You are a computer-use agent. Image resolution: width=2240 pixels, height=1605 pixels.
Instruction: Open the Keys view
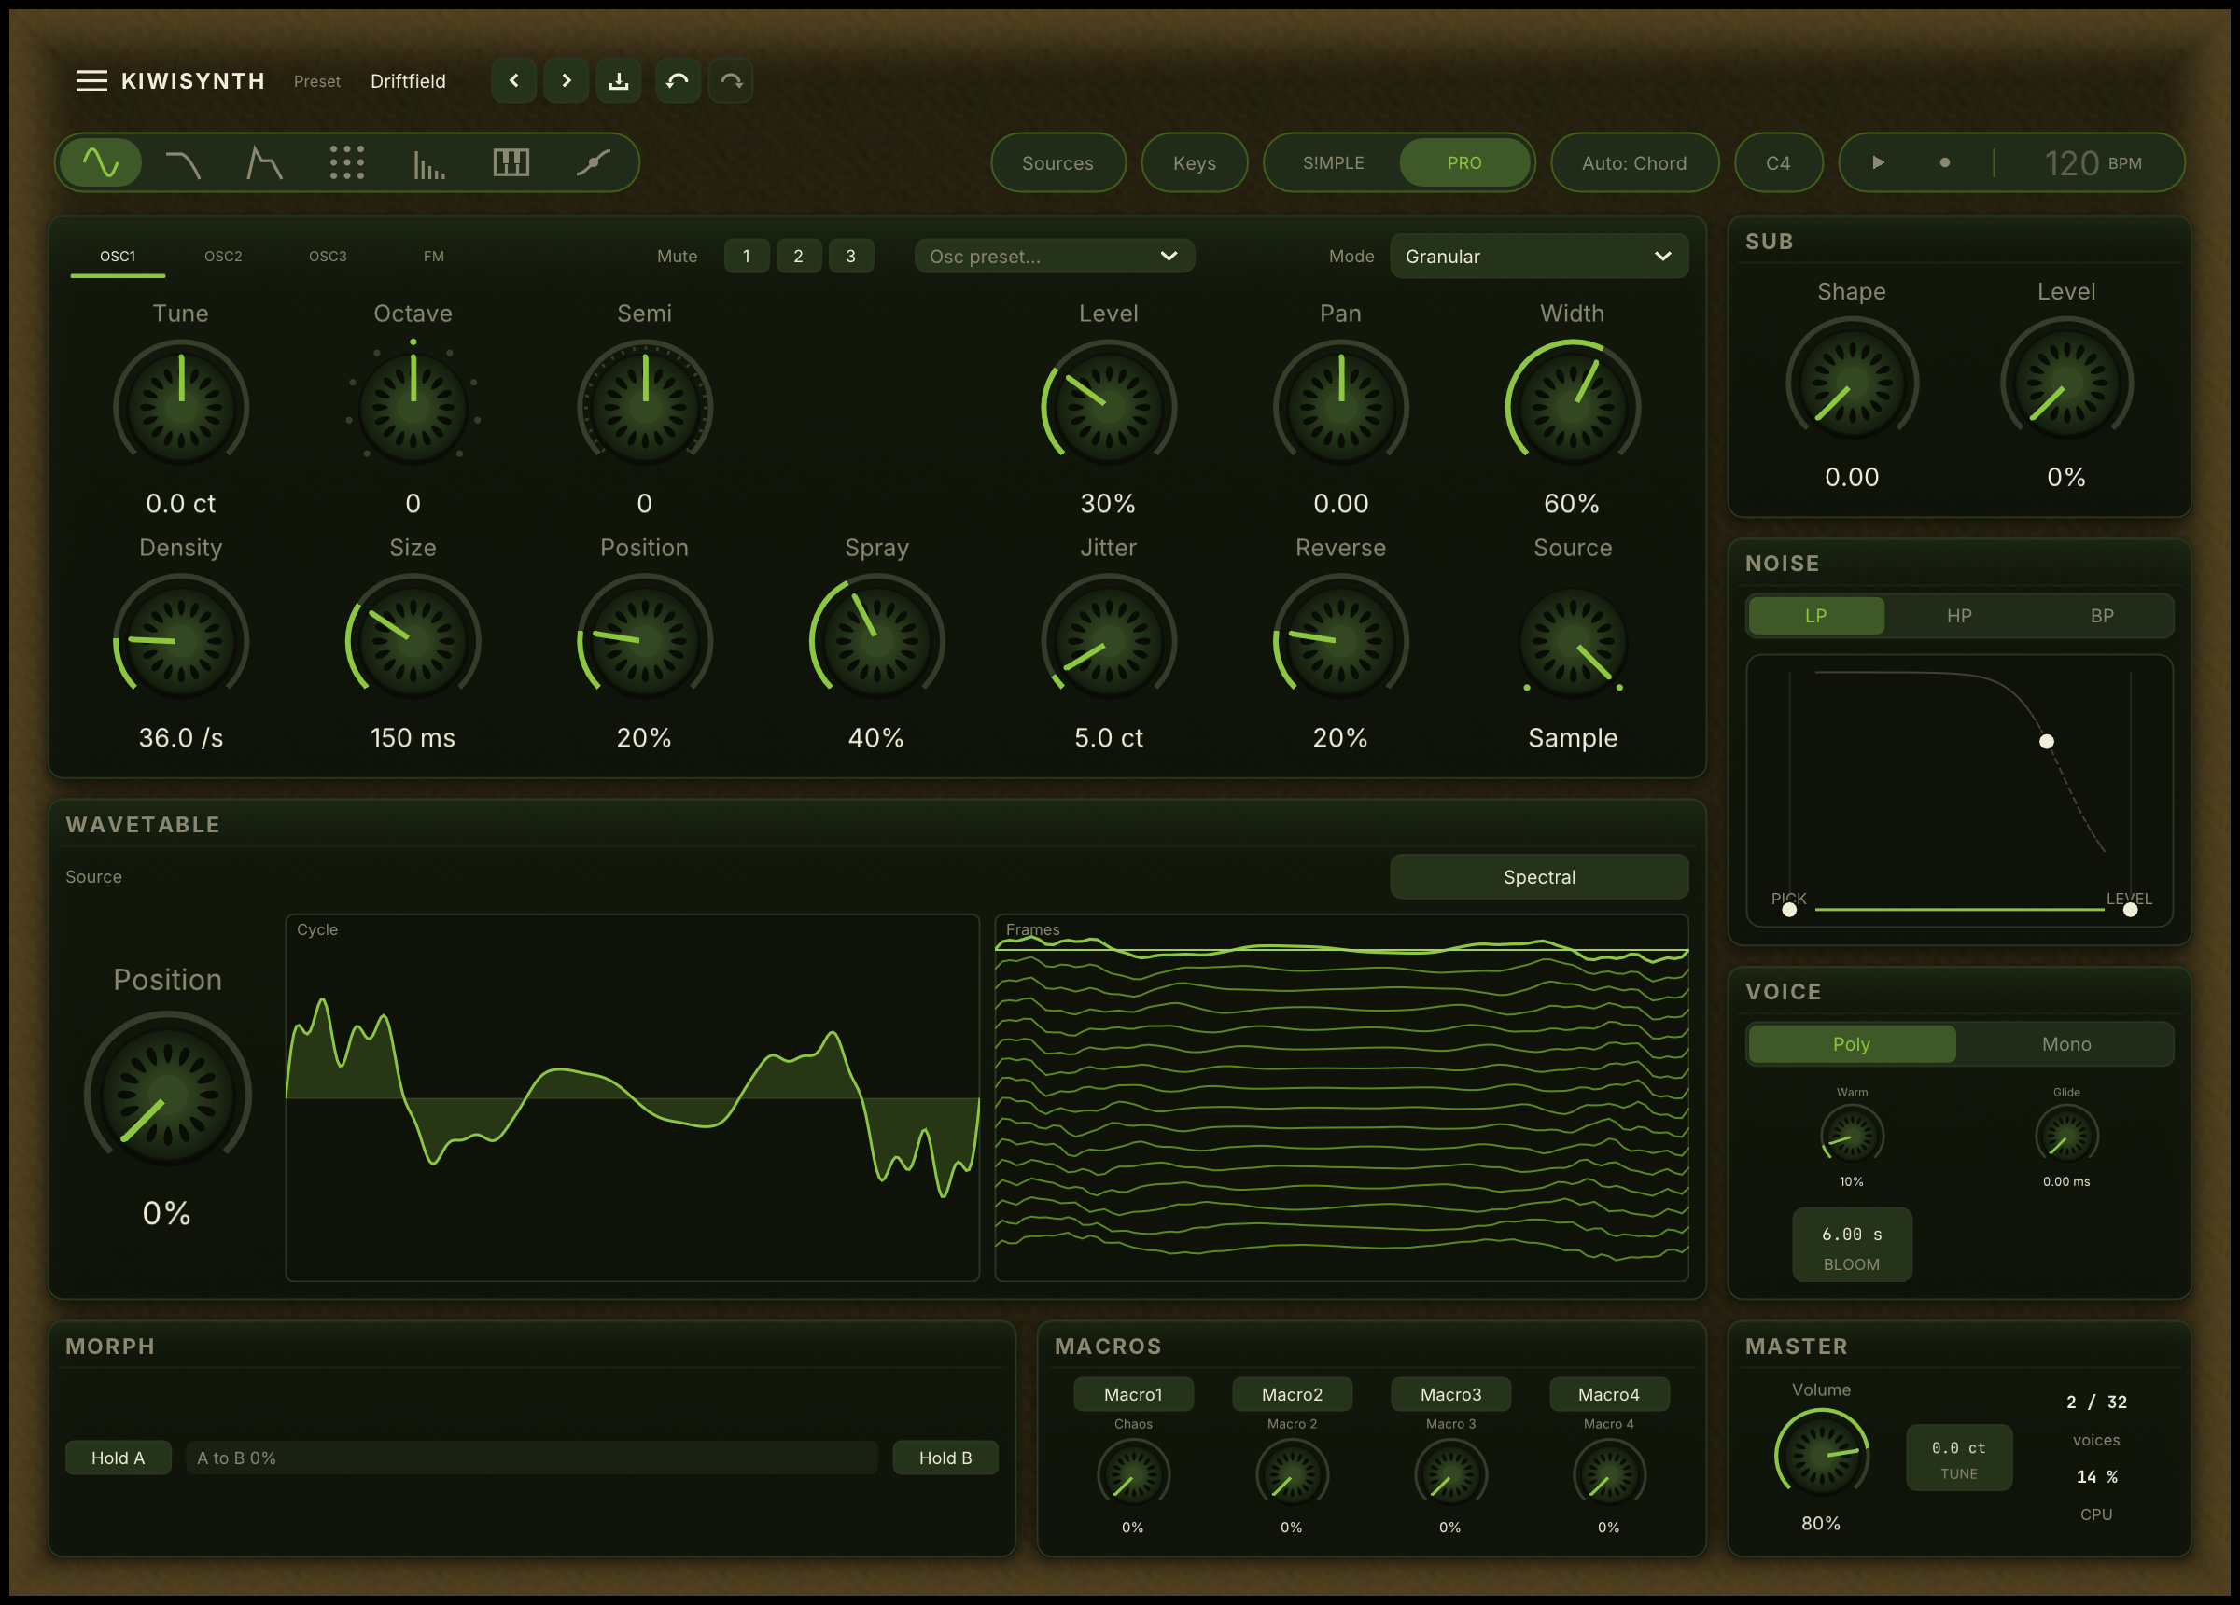[1194, 163]
